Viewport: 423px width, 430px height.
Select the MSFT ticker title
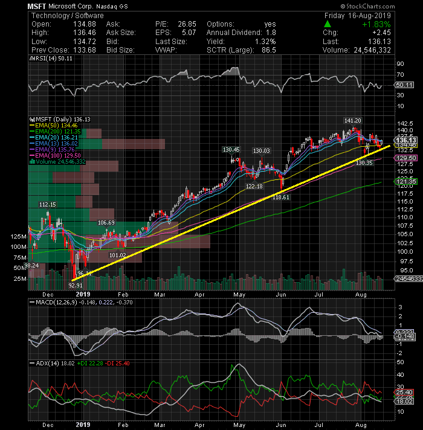37,6
